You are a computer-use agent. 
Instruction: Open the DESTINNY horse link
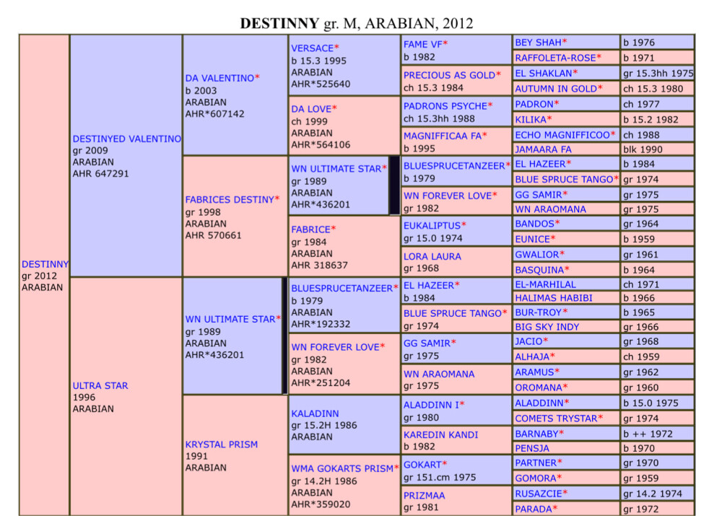point(45,264)
